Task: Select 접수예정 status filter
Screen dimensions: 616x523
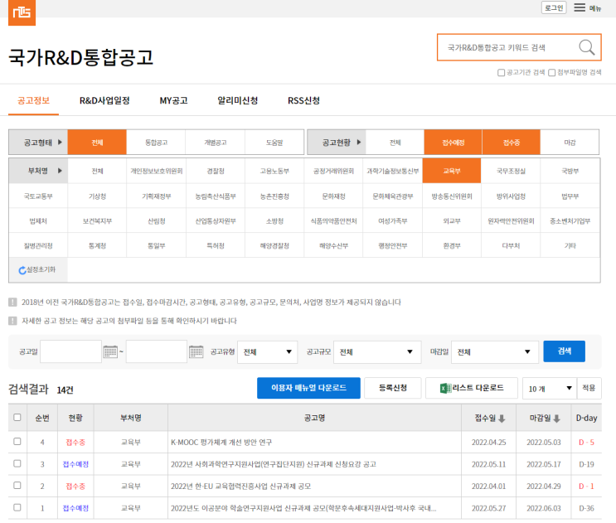Action: point(453,142)
